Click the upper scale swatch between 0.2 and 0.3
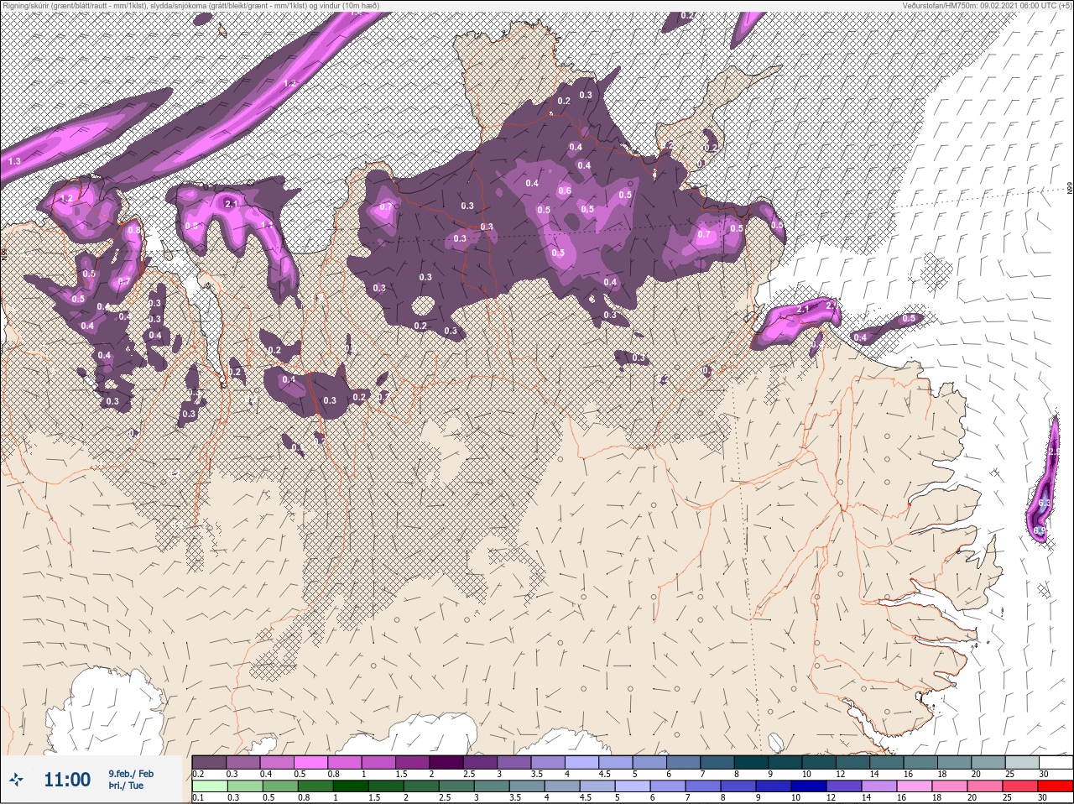 (x=209, y=762)
